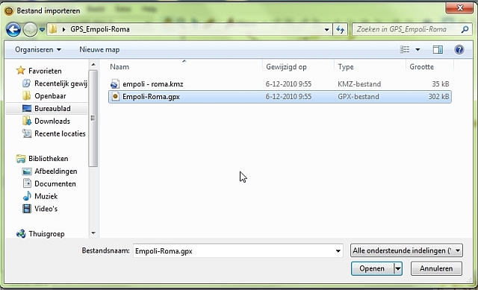Open Favorieten in the navigation pane
478x290 pixels.
point(45,71)
